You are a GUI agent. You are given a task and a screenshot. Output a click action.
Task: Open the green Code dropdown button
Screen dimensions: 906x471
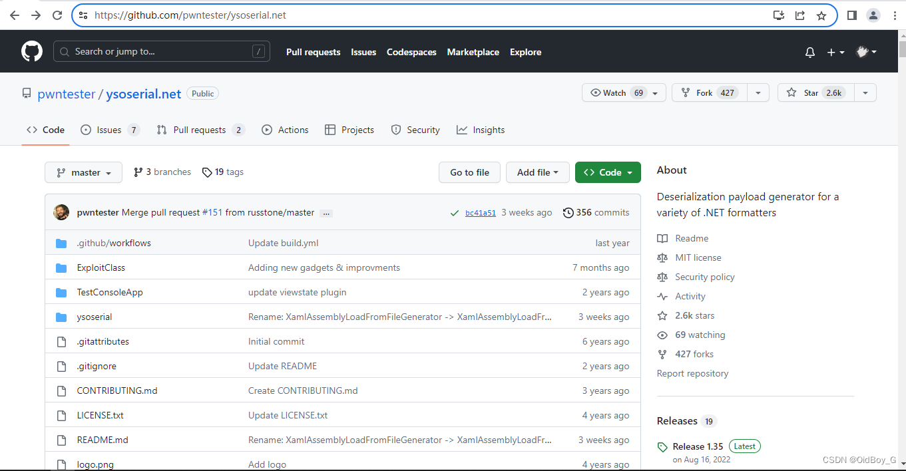click(x=608, y=172)
